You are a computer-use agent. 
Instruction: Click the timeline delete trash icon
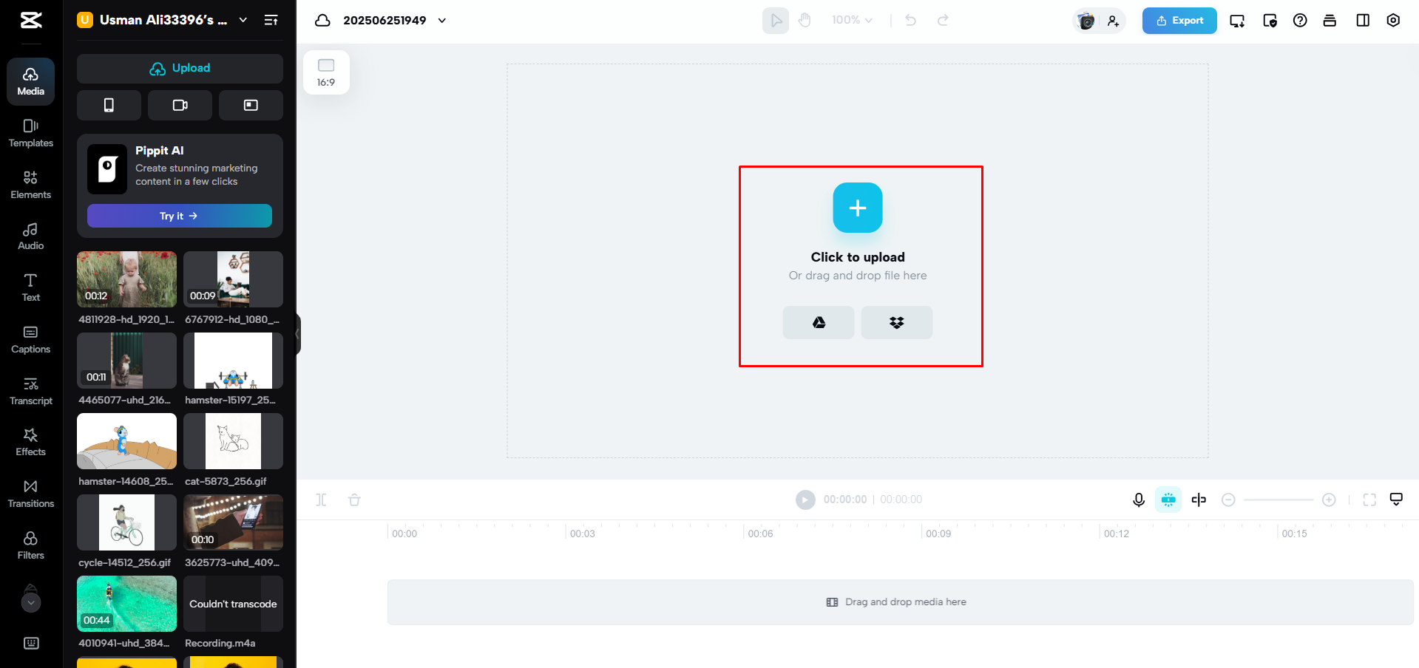tap(354, 500)
